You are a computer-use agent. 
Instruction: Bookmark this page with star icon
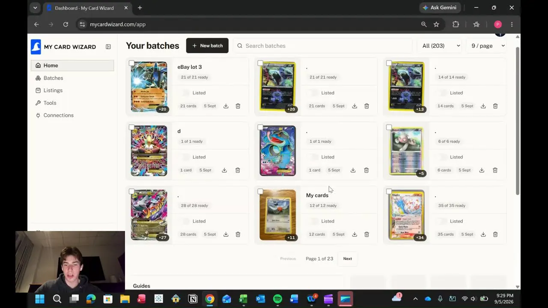click(x=436, y=24)
